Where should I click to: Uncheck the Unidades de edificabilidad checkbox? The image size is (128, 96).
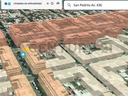coord(6,4)
